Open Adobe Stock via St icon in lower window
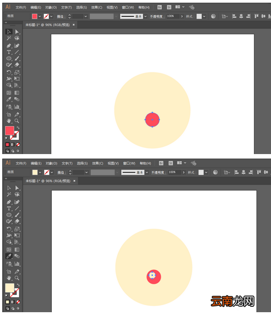 coord(170,163)
